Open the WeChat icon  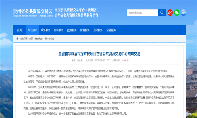click(177, 13)
